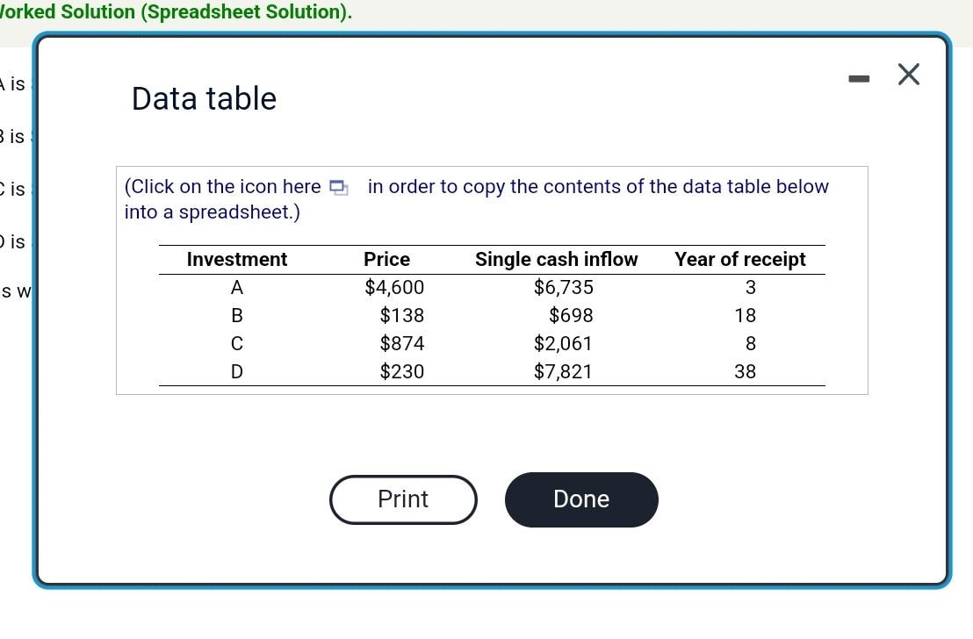Select the Single cash inflow header
The image size is (973, 639).
(556, 259)
